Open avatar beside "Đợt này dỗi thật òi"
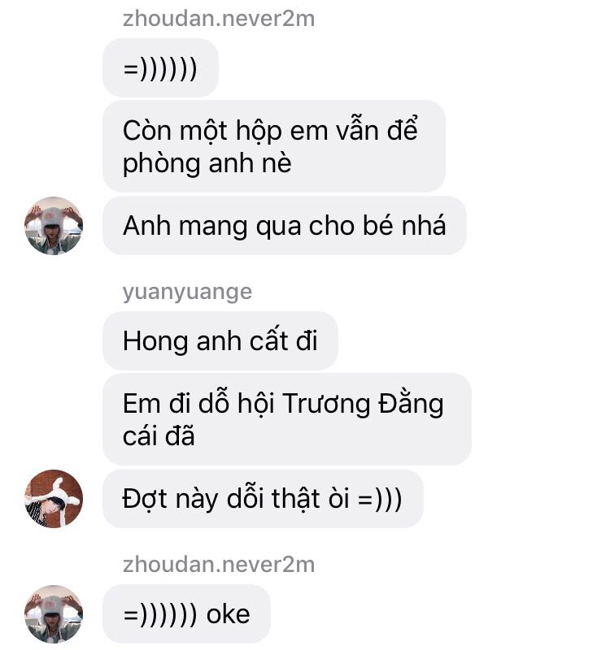Viewport: 610px width, 650px height. pyautogui.click(x=54, y=498)
